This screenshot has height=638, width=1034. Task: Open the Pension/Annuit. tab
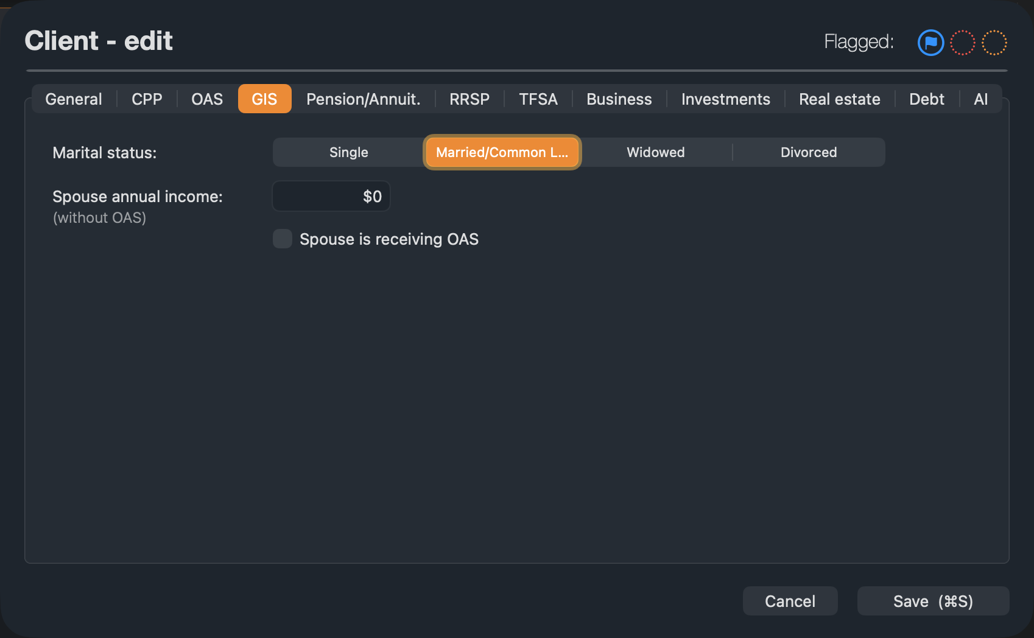point(364,99)
